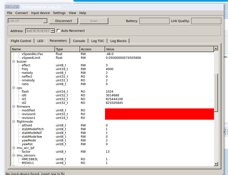The width and height of the screenshot is (228, 175).
Task: Open the Console tab
Action: [79, 41]
